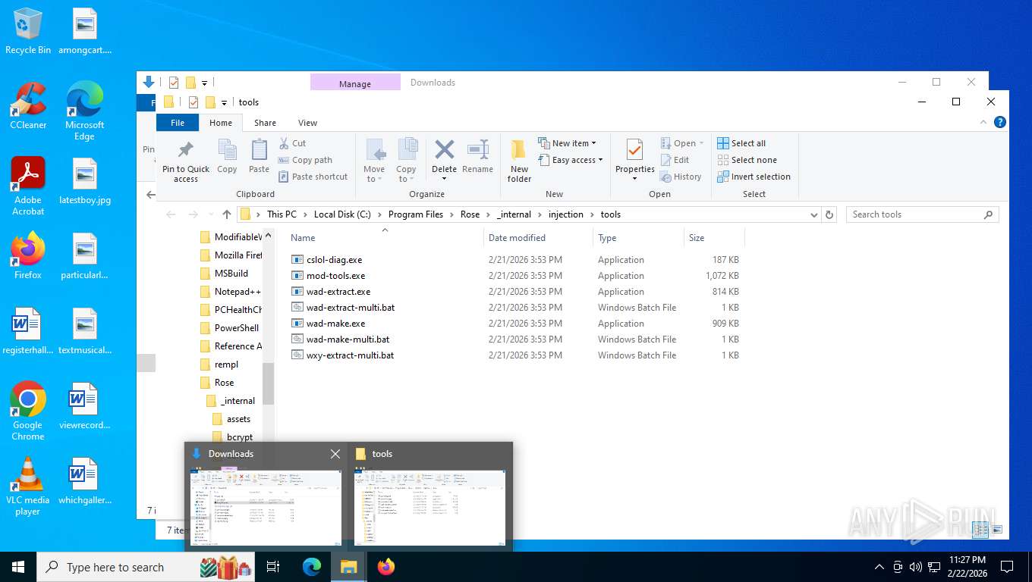Open Task View on the taskbar
This screenshot has width=1032, height=582.
273,567
